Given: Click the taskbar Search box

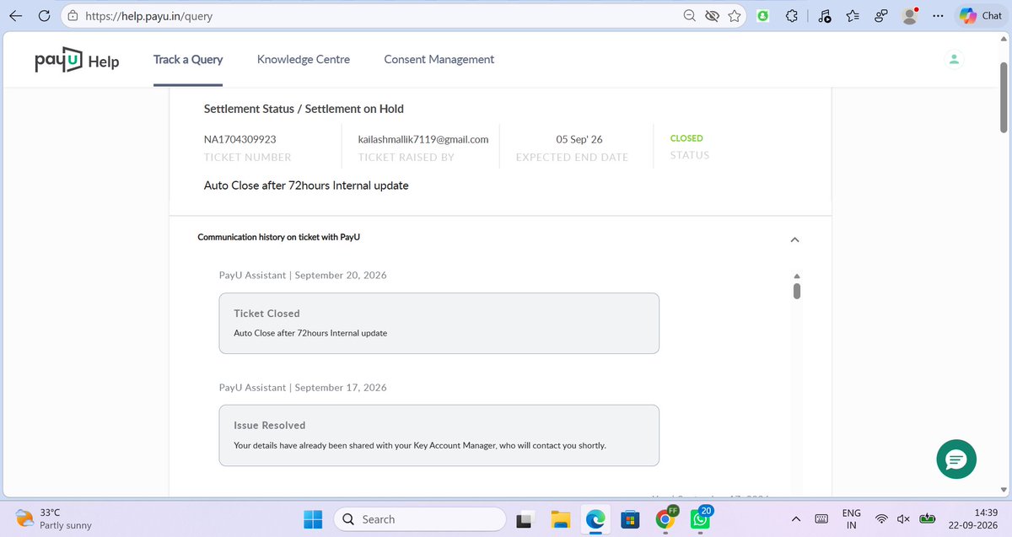Looking at the screenshot, I should click(x=420, y=519).
